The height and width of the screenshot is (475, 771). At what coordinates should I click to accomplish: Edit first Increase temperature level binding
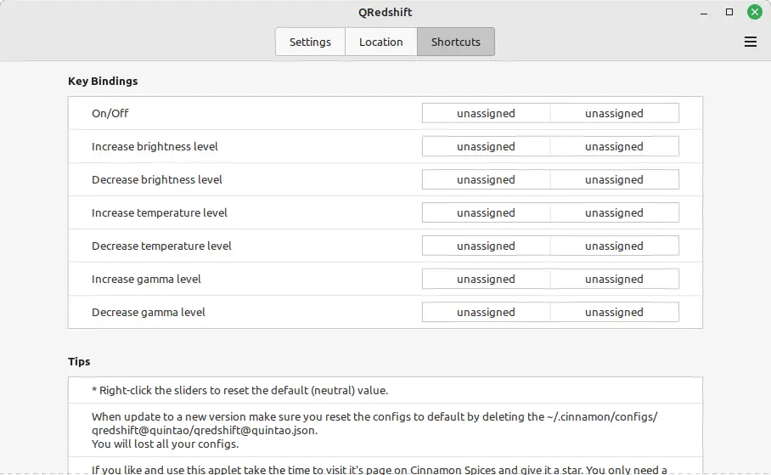pos(486,212)
